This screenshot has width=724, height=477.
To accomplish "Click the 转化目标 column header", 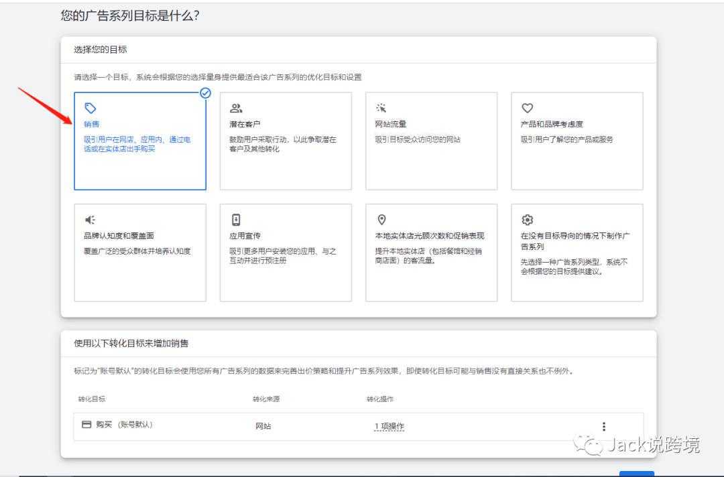I will (x=91, y=399).
